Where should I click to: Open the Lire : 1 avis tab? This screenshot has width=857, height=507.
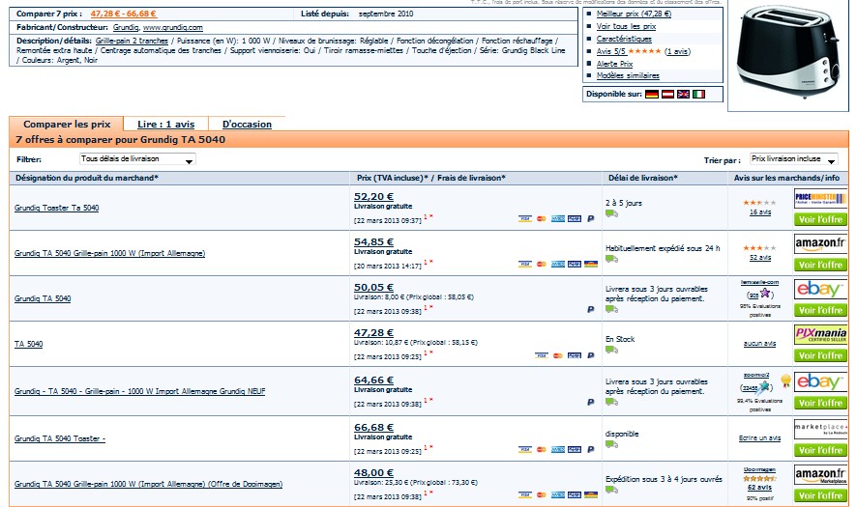[166, 125]
